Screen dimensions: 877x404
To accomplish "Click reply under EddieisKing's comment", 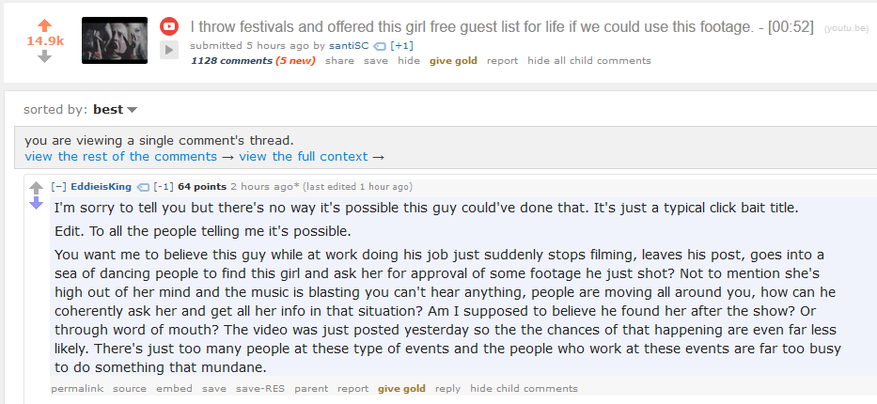I will (447, 388).
